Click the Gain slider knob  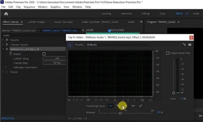[x=174, y=93]
